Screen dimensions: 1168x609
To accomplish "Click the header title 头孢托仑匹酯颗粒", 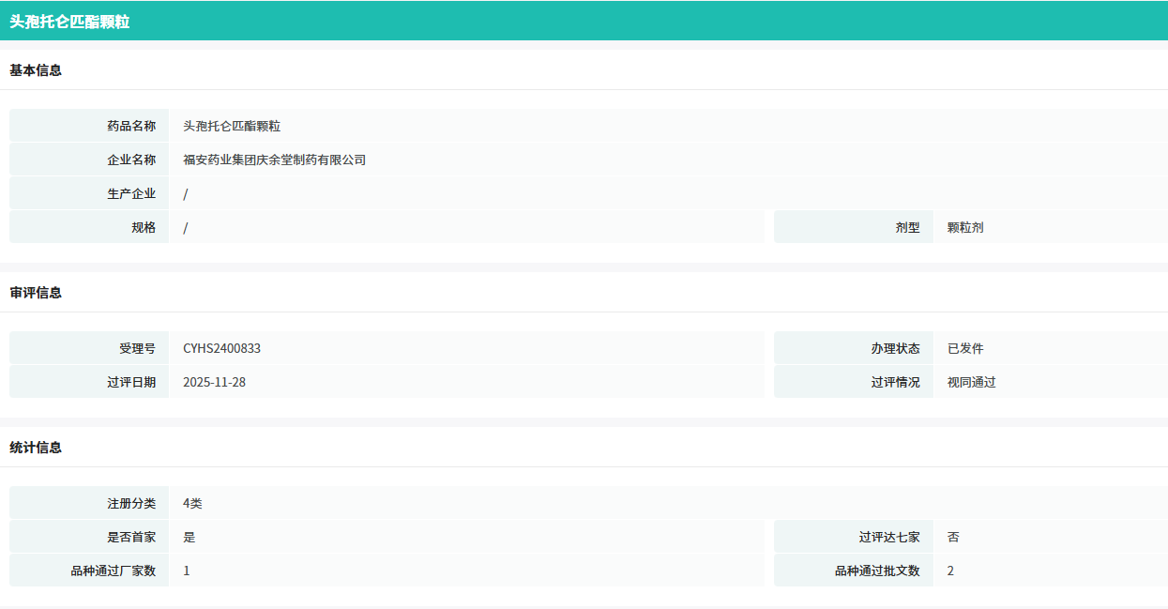I will [69, 22].
